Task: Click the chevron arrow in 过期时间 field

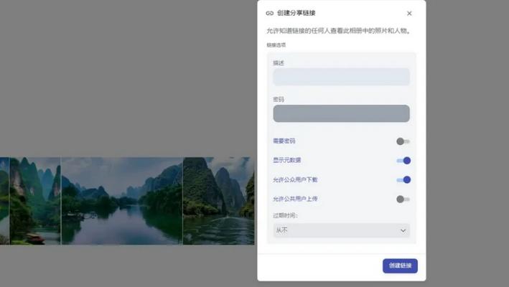Action: (x=403, y=230)
